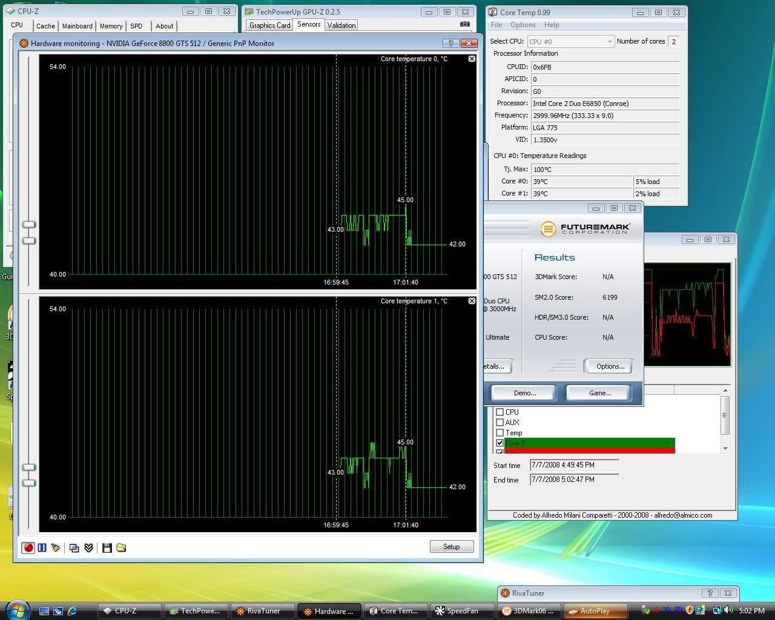775x620 pixels.
Task: Switch to the SPD tab in CPU-Z
Action: 136,26
